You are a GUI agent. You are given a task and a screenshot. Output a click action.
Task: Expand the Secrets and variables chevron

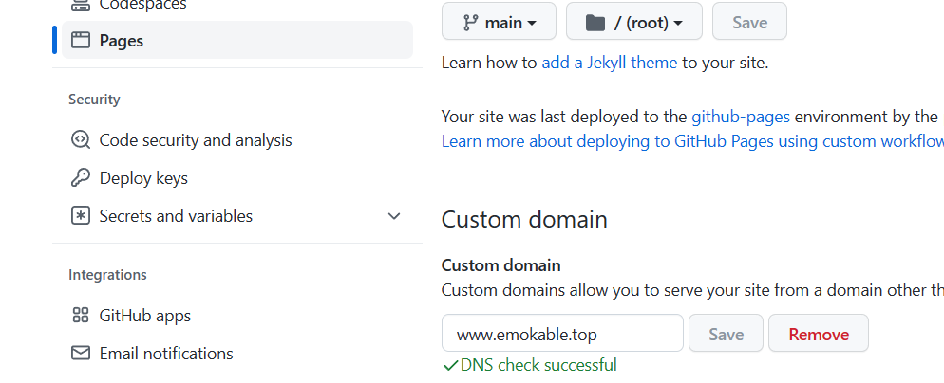tap(395, 216)
